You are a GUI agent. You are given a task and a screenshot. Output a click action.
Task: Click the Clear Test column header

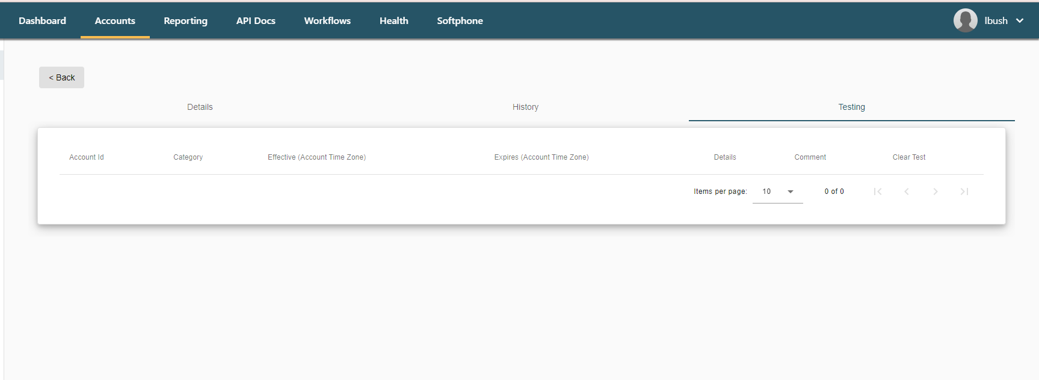(x=908, y=157)
